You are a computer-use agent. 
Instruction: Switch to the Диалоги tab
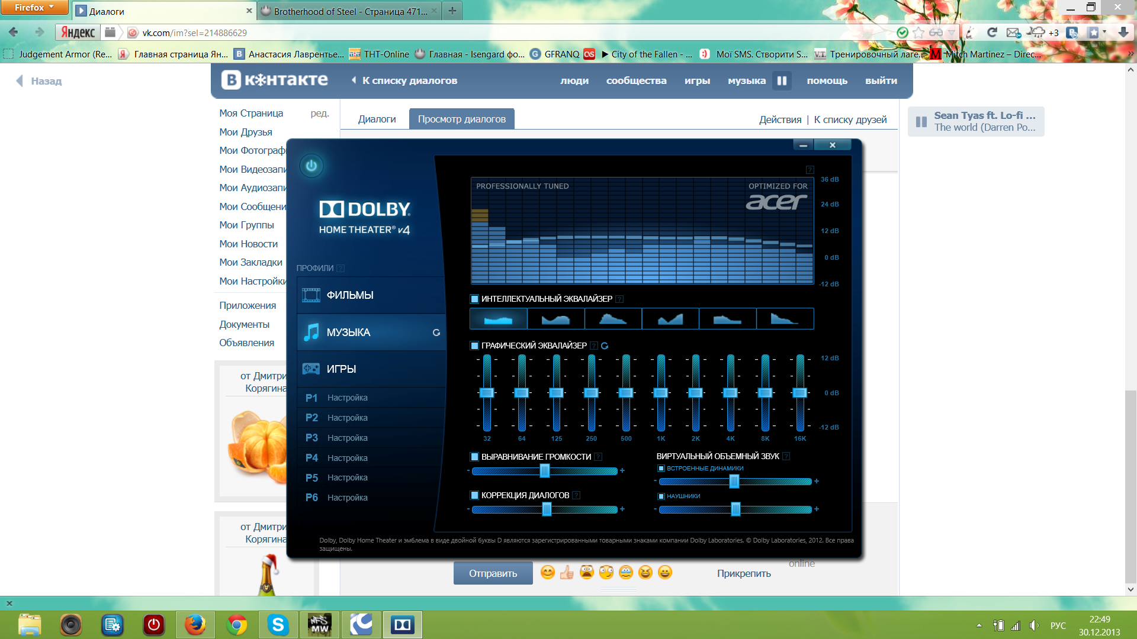coord(377,119)
